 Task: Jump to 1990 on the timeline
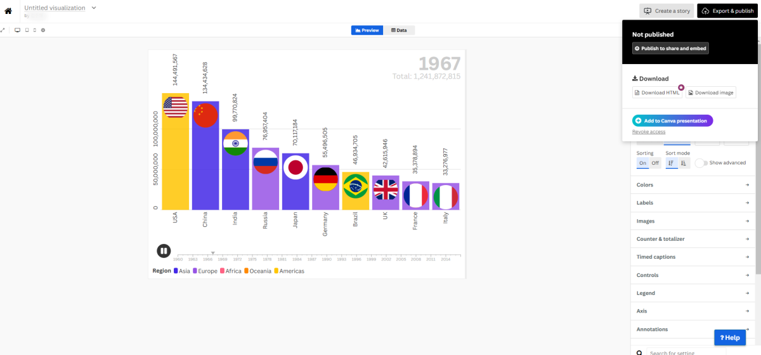pos(326,259)
